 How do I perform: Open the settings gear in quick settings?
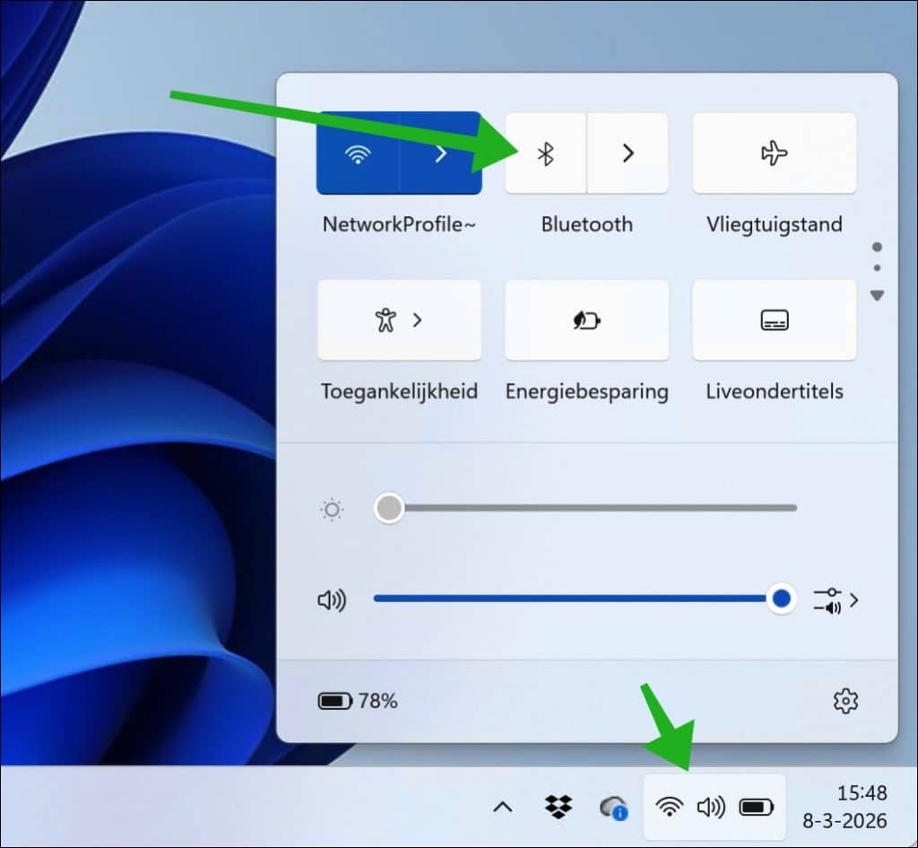[x=844, y=701]
